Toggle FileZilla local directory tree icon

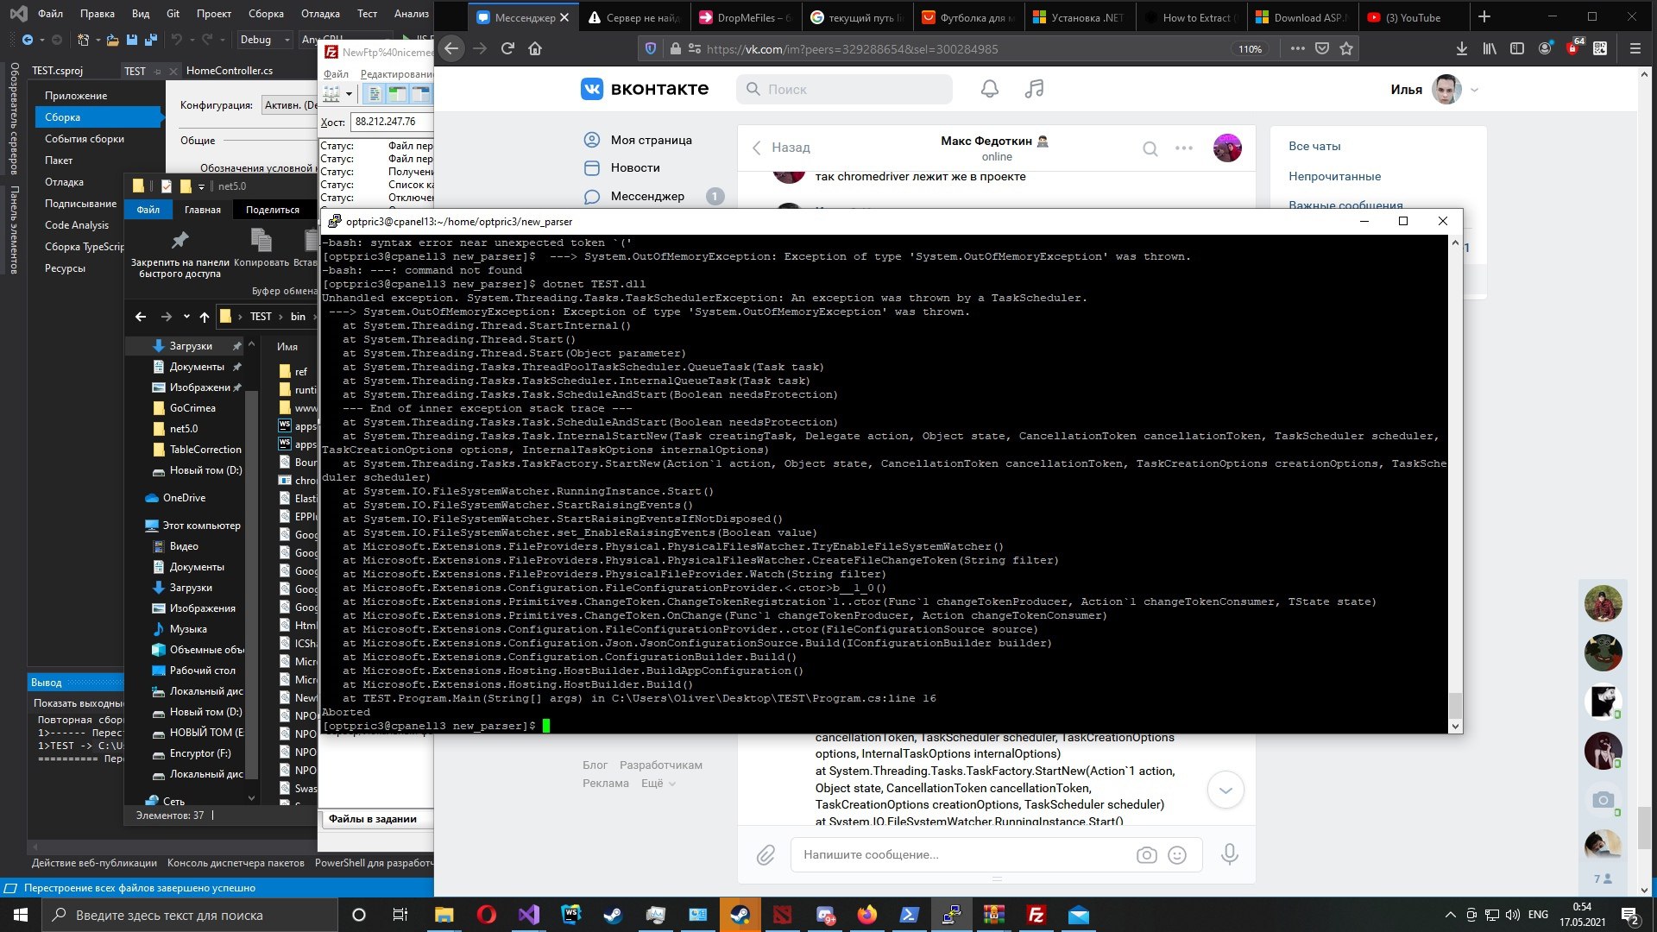[x=398, y=93]
